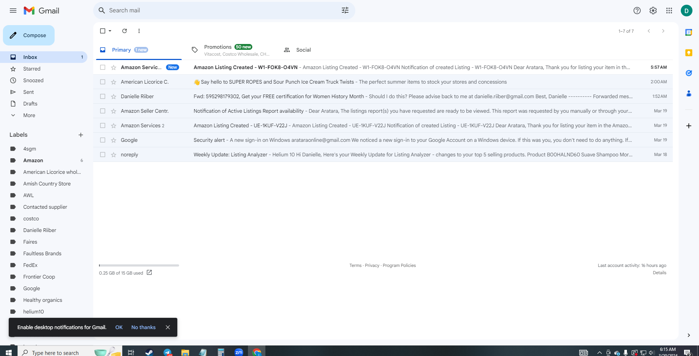Select the Amazon Listing Created W1-FOK8-O4VN email checkbox
The width and height of the screenshot is (699, 356).
click(103, 67)
